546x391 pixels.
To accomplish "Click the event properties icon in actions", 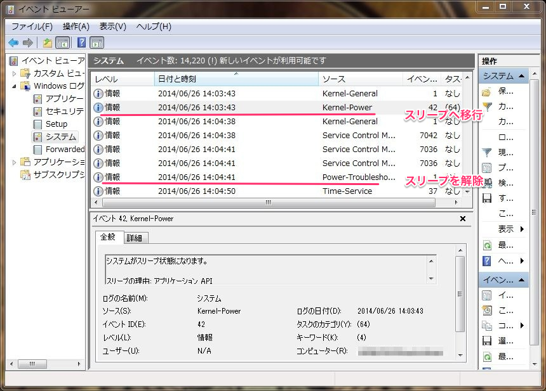I will tap(486, 295).
